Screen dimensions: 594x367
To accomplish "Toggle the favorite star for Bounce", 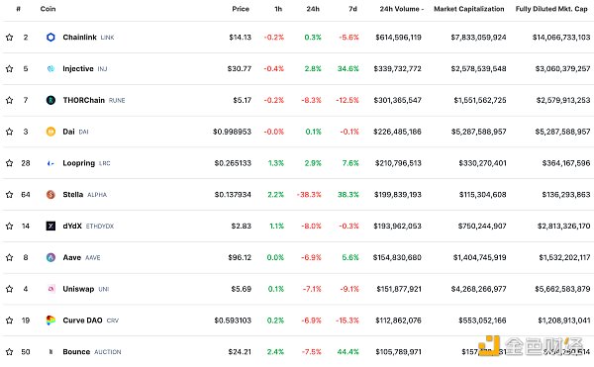I will (10, 351).
